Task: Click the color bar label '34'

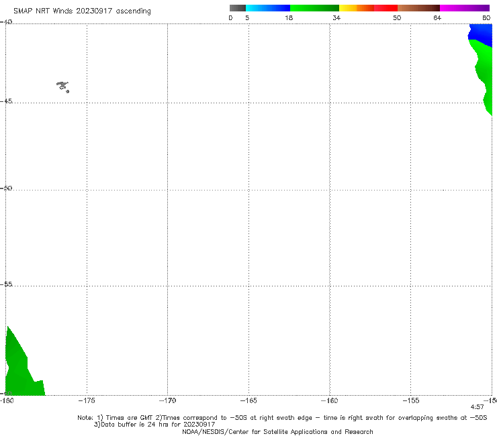Action: [x=336, y=18]
